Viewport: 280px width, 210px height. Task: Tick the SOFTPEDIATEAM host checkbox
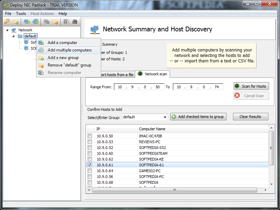(90, 153)
